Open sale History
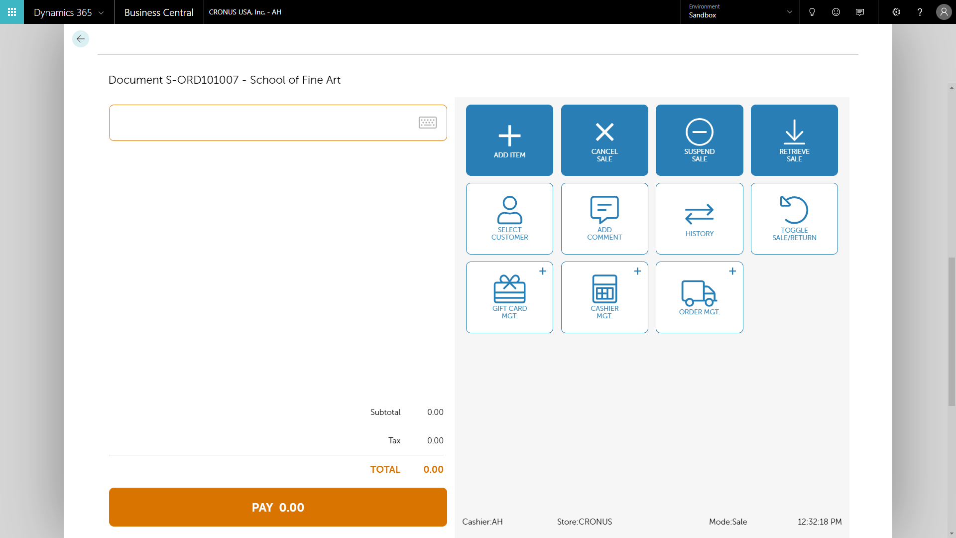 pyautogui.click(x=699, y=219)
